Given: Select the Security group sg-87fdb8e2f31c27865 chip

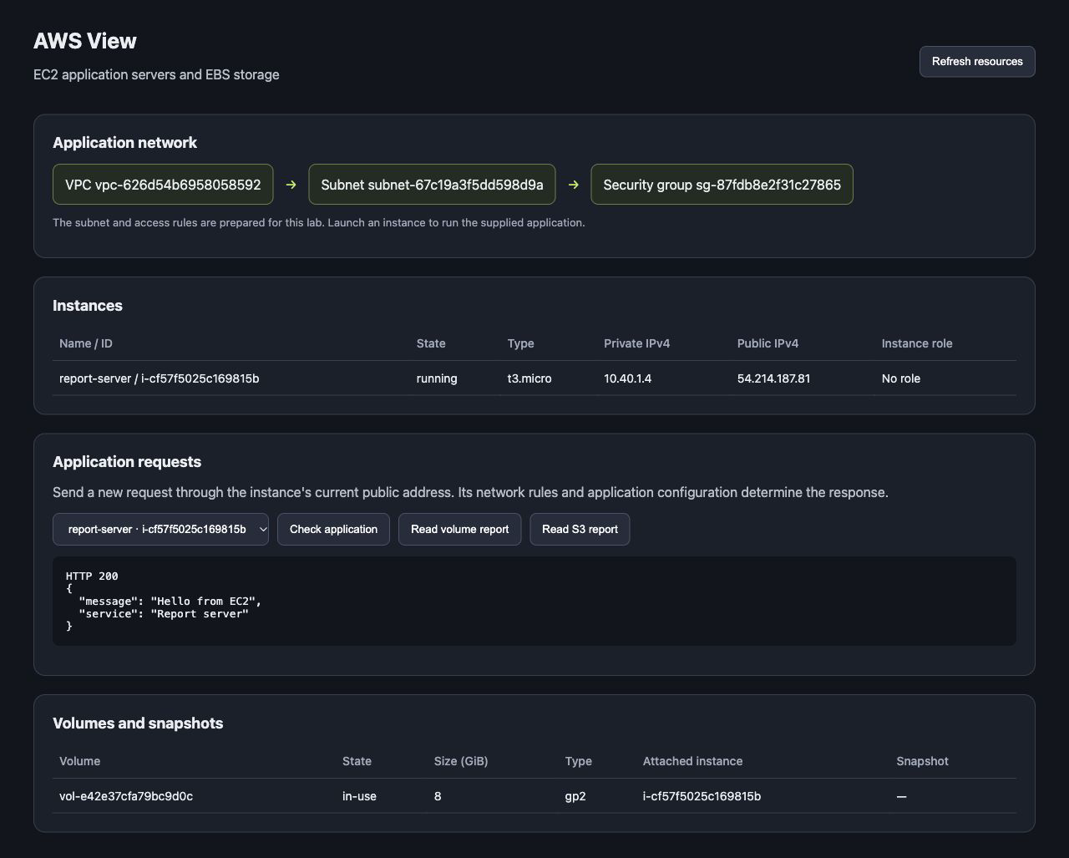Looking at the screenshot, I should click(x=722, y=185).
